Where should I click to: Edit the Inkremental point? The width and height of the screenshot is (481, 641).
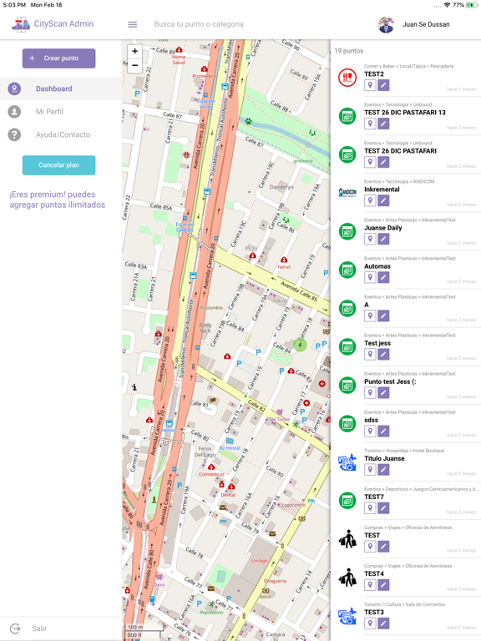point(383,200)
